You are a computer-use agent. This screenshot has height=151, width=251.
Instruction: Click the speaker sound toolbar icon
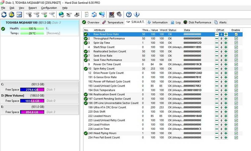coord(119,14)
